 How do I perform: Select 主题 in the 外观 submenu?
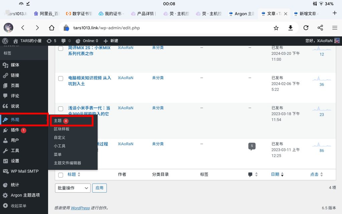click(58, 121)
